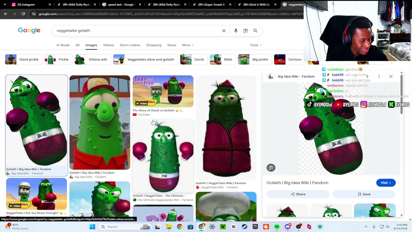Viewport: 412px width, 232px height.
Task: Launch Minecraft from the taskbar
Action: [223, 227]
